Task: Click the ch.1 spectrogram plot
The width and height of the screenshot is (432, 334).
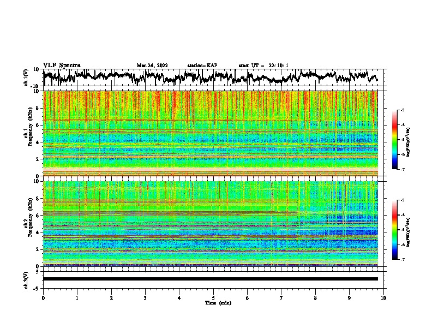Action: 211,133
